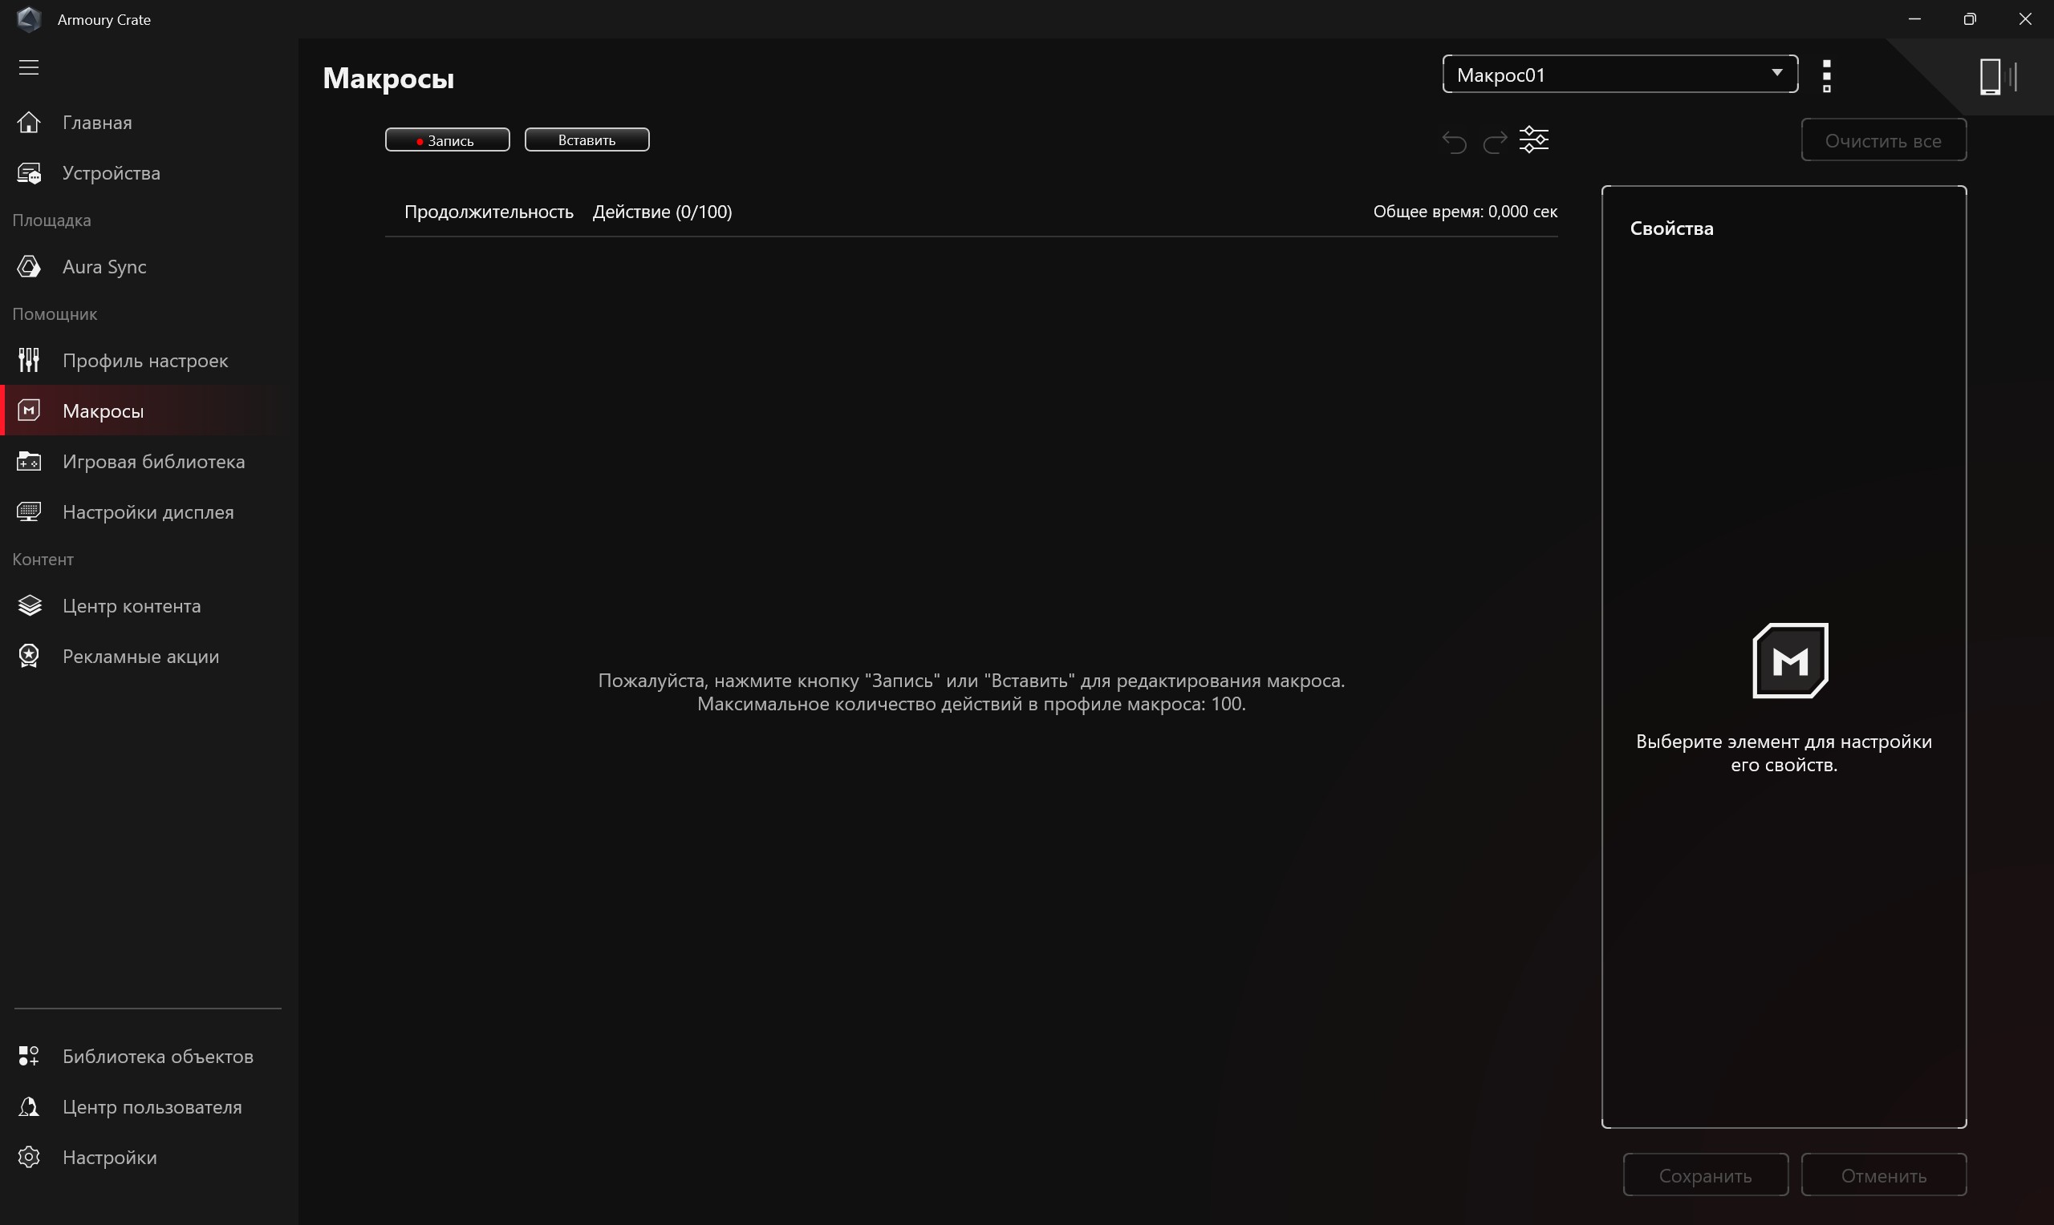The width and height of the screenshot is (2054, 1225).
Task: Click the Макросы page heading
Action: pos(388,79)
